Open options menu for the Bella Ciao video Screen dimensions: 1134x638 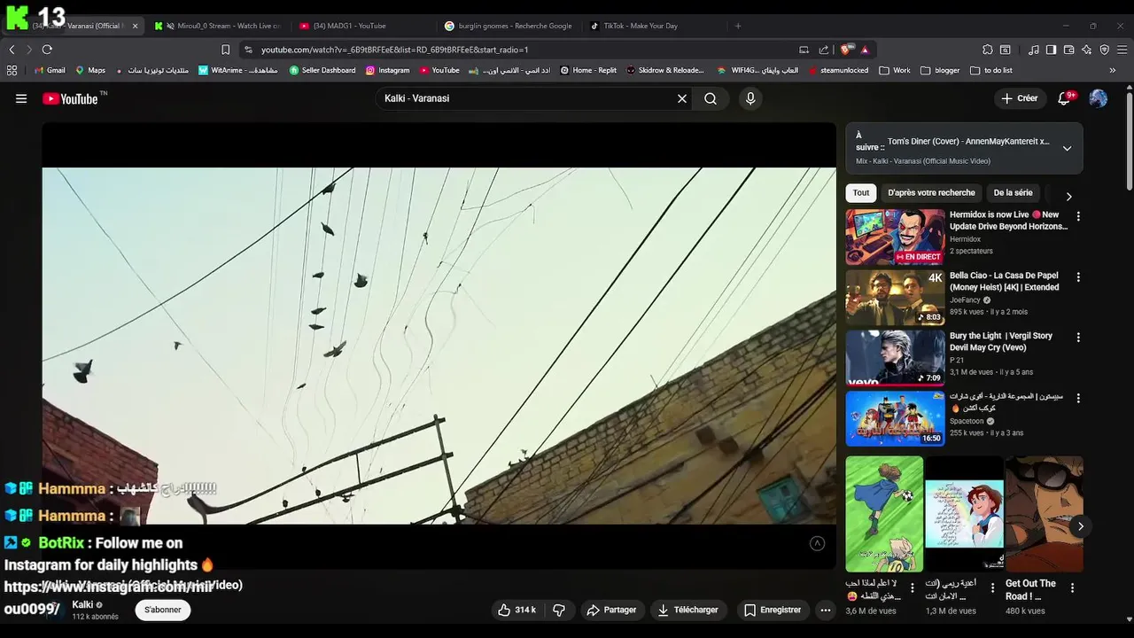pyautogui.click(x=1078, y=277)
